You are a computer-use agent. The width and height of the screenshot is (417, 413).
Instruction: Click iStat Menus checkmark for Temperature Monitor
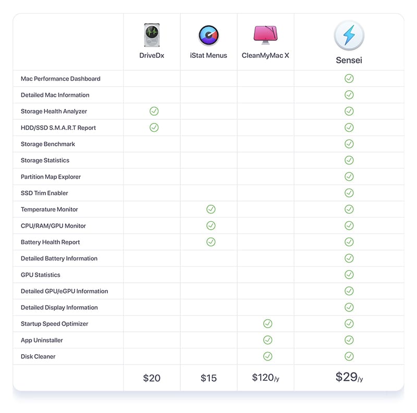[x=211, y=209]
